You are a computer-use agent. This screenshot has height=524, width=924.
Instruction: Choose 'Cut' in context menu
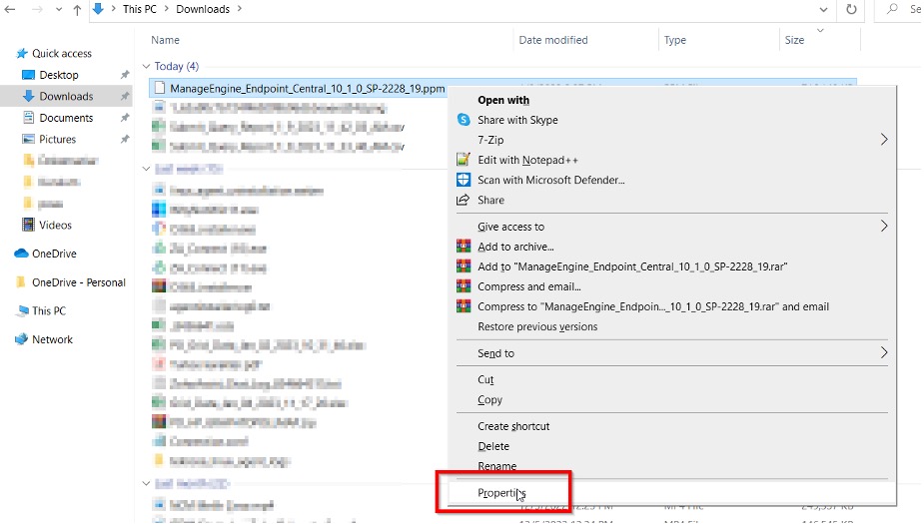(x=485, y=379)
